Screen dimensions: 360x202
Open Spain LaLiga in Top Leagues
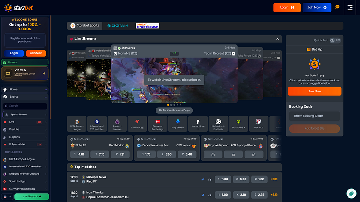[25, 181]
